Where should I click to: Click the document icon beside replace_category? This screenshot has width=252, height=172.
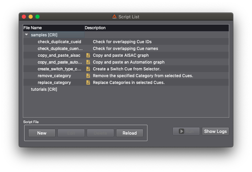[x=88, y=83]
